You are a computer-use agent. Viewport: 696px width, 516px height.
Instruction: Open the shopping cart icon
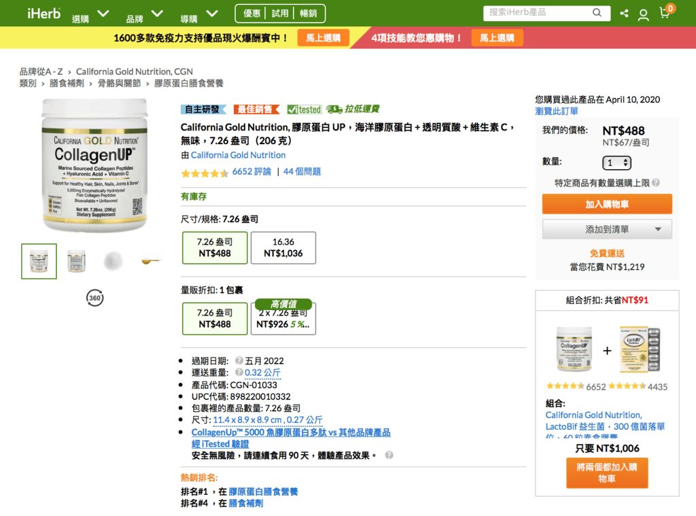pos(665,12)
